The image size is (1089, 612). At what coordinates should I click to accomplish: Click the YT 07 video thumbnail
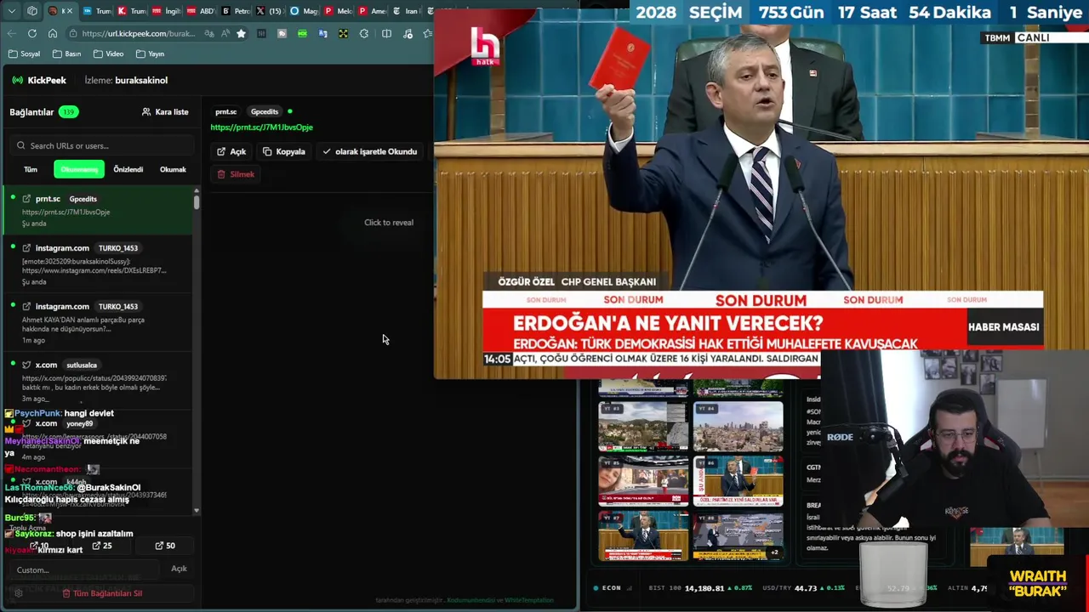coord(643,535)
